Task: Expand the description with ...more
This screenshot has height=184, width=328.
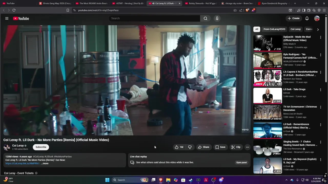Action: 45,164
